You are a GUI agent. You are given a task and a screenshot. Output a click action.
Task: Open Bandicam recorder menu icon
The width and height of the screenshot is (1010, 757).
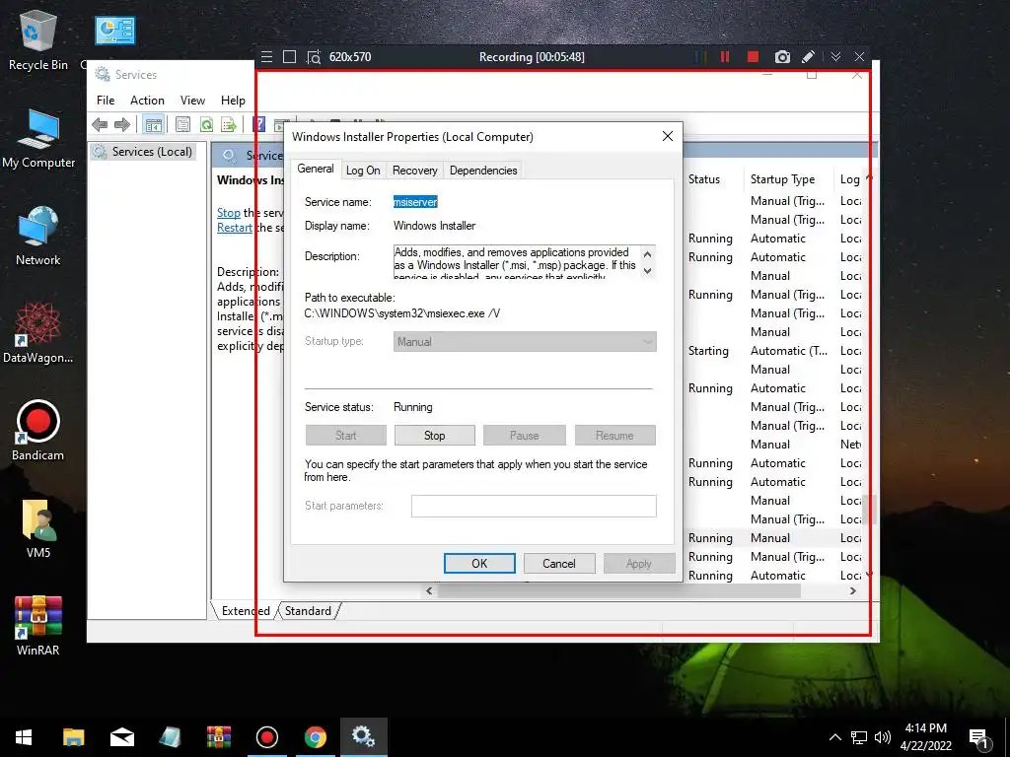(266, 56)
